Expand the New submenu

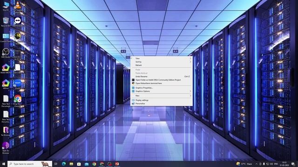[162, 96]
